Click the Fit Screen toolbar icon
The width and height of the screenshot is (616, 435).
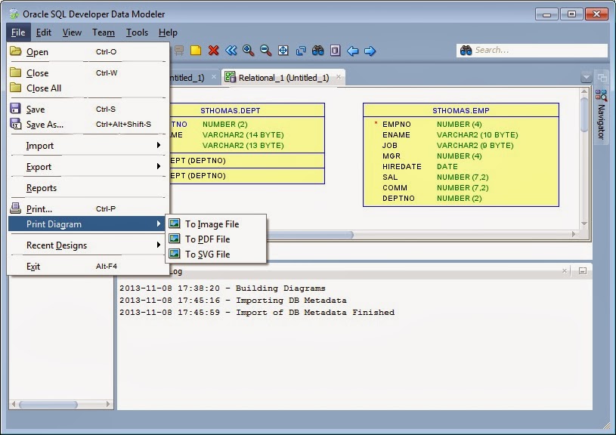283,51
